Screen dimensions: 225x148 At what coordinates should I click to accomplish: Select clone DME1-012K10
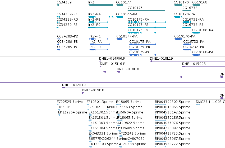[74, 85]
